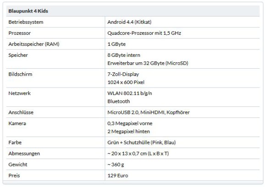Select the Betriebssystem row label
The image size is (266, 187).
pos(26,22)
